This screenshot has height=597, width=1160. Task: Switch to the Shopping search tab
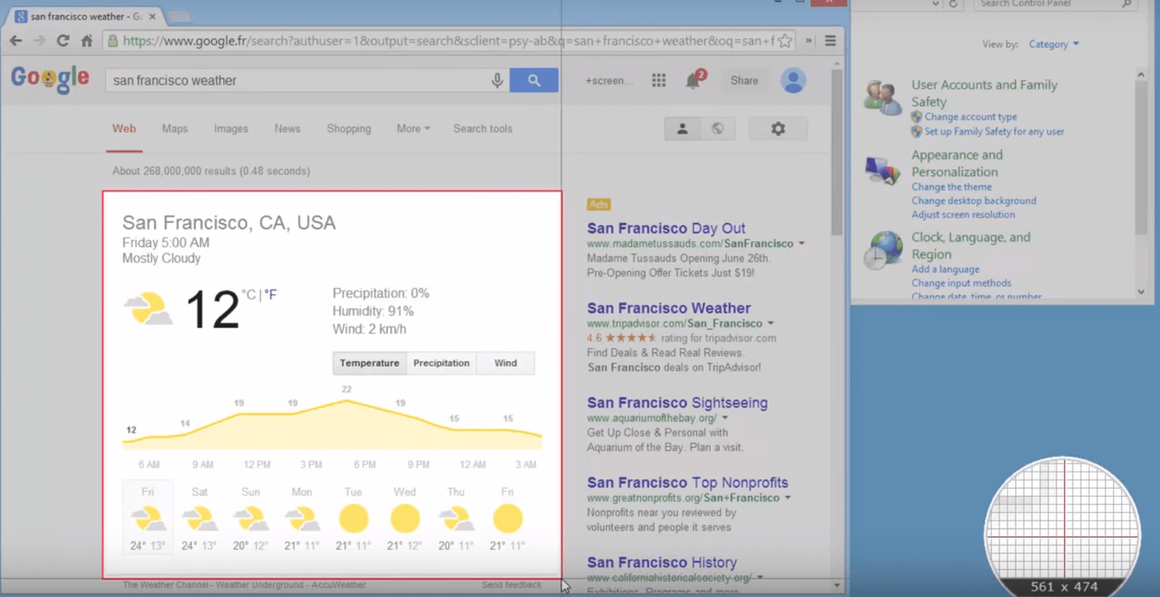pos(349,129)
